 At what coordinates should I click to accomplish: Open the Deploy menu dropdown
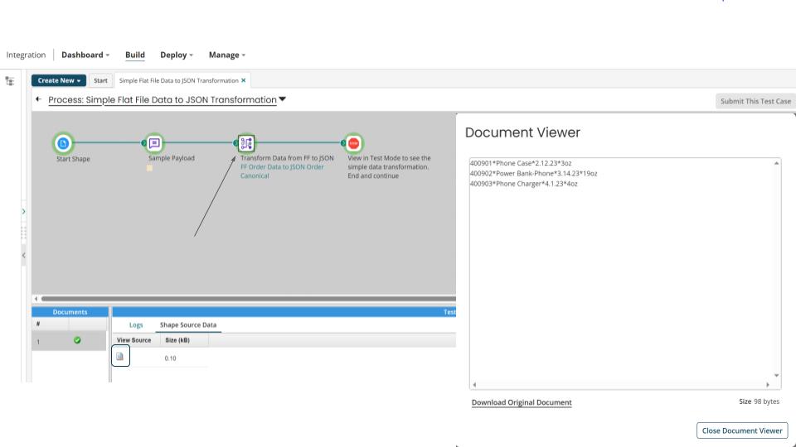(176, 55)
